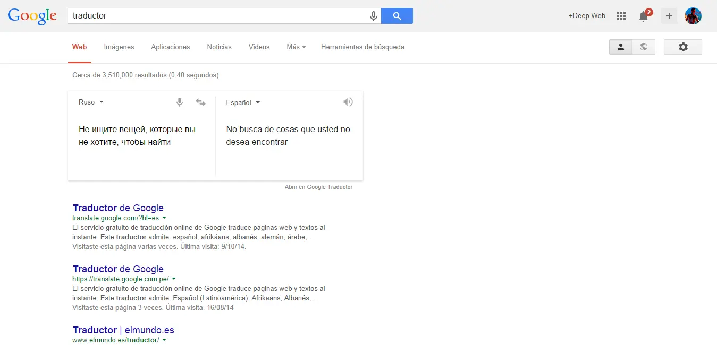Show personal results with person icon
This screenshot has width=717, height=345.
pos(620,47)
